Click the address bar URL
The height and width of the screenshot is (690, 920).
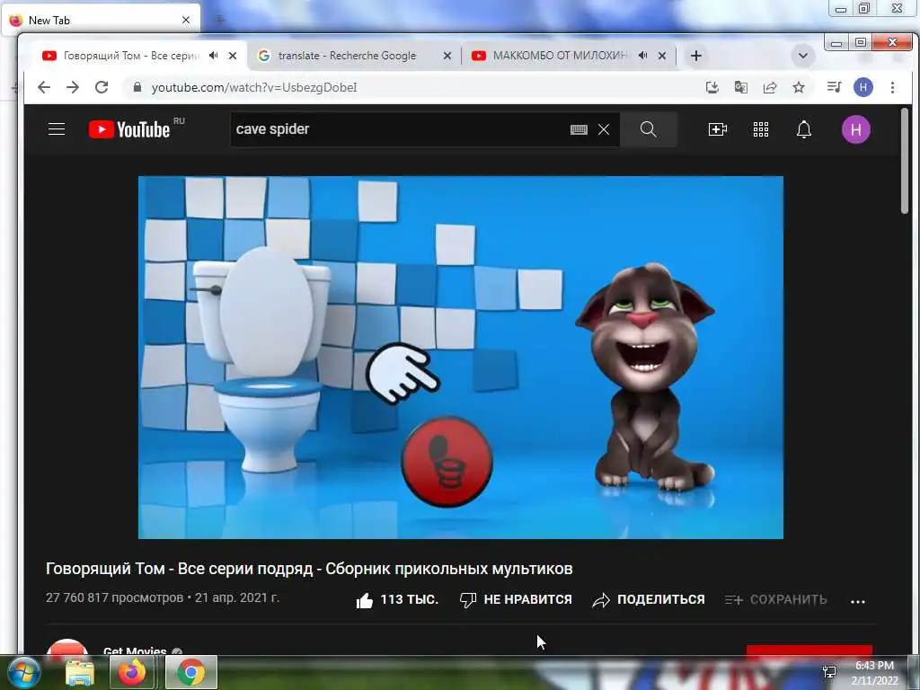(x=254, y=87)
